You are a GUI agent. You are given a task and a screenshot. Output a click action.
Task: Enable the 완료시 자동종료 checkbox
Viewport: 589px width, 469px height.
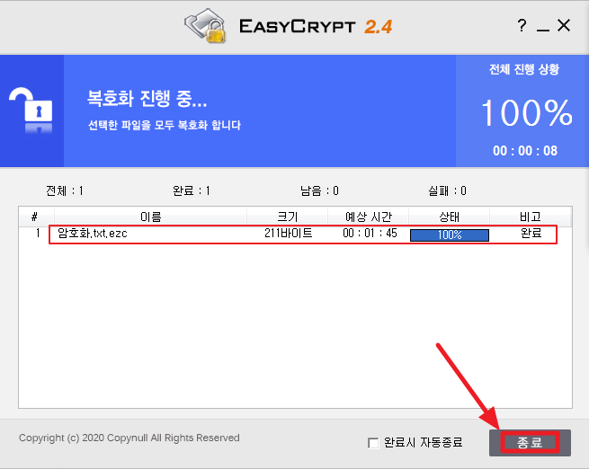click(x=373, y=443)
